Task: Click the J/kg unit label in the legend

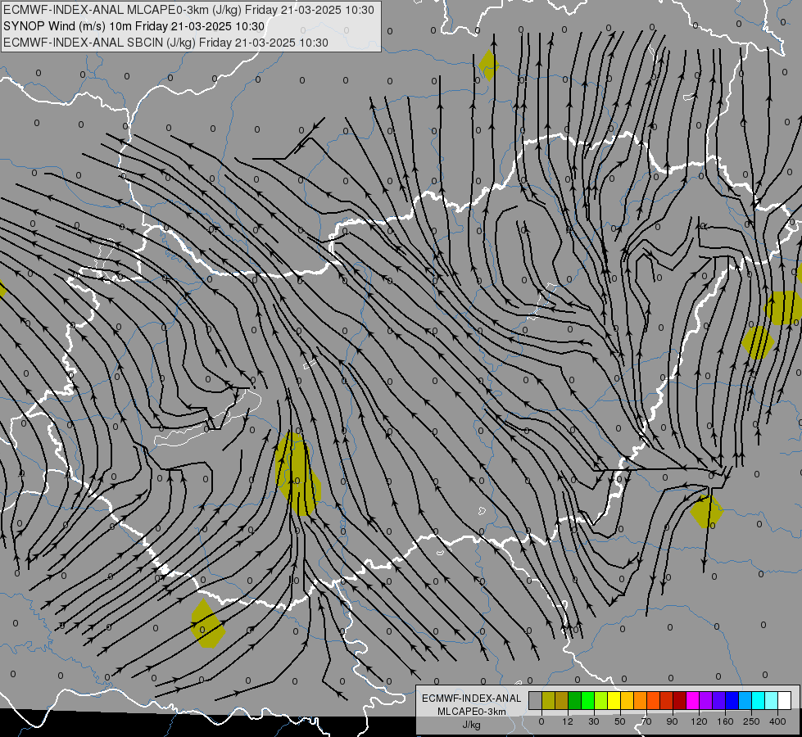Action: coord(472,725)
